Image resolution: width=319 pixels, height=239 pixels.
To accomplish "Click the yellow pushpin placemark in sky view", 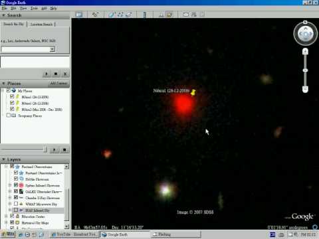I will click(x=193, y=92).
